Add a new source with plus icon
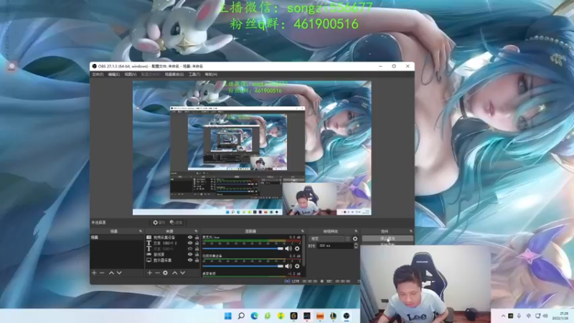This screenshot has width=574, height=323. 149,273
